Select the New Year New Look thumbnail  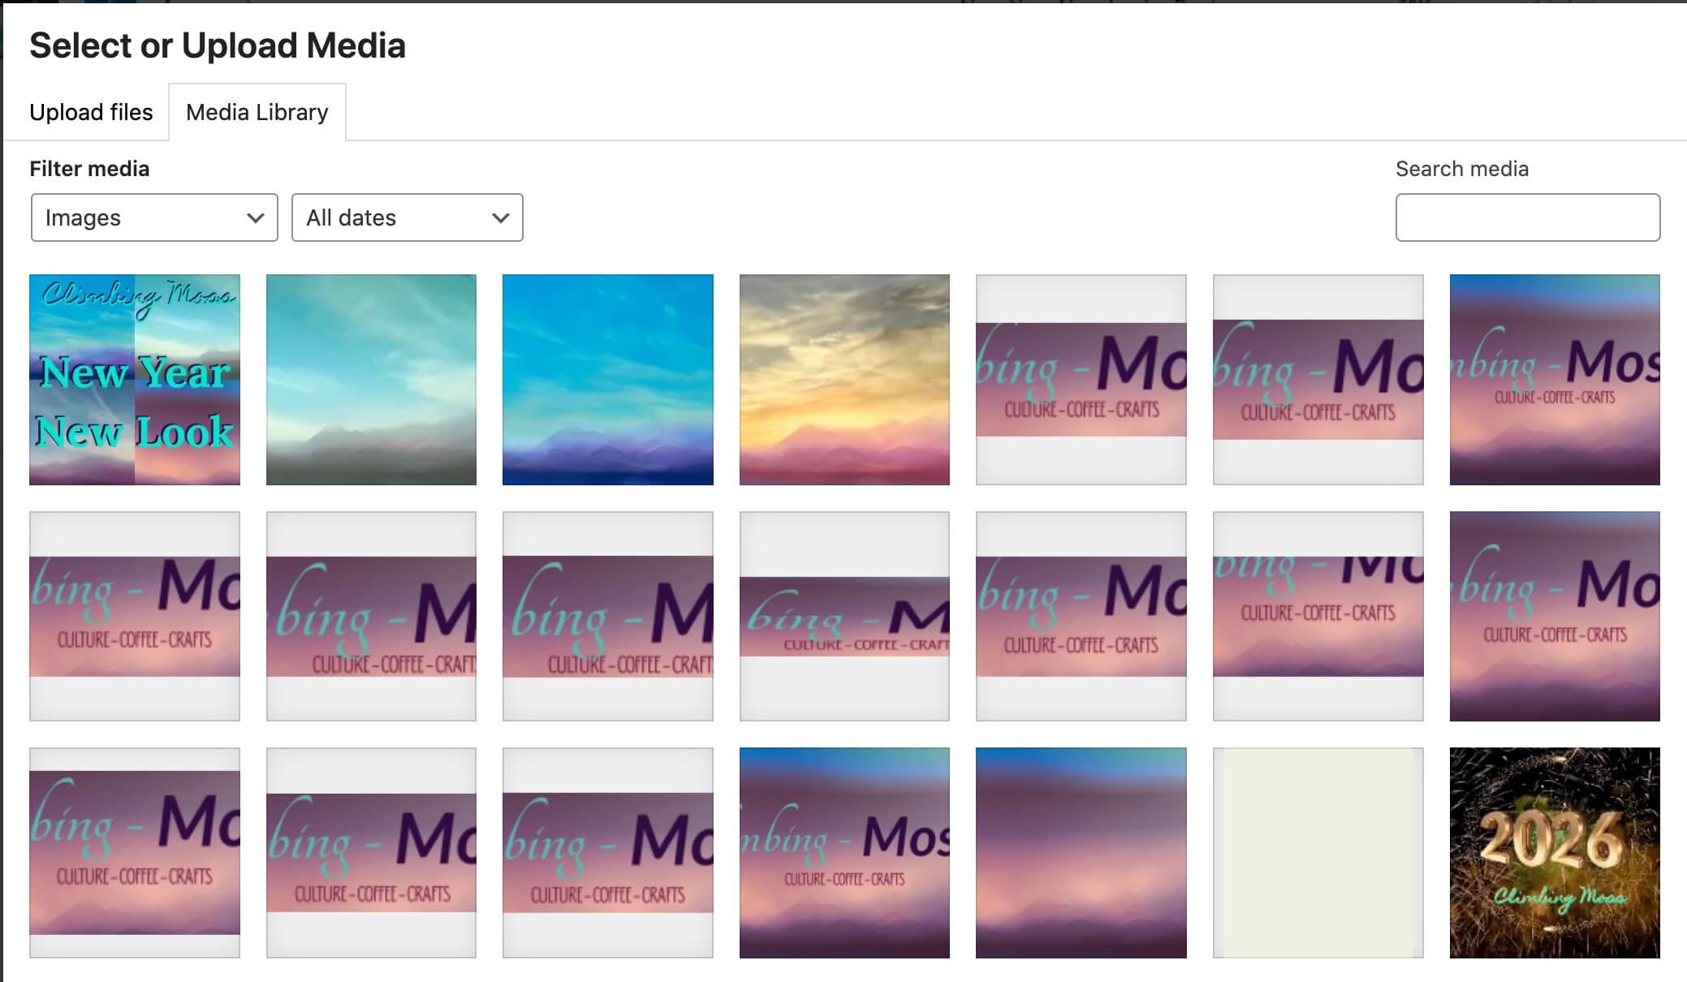click(x=135, y=380)
